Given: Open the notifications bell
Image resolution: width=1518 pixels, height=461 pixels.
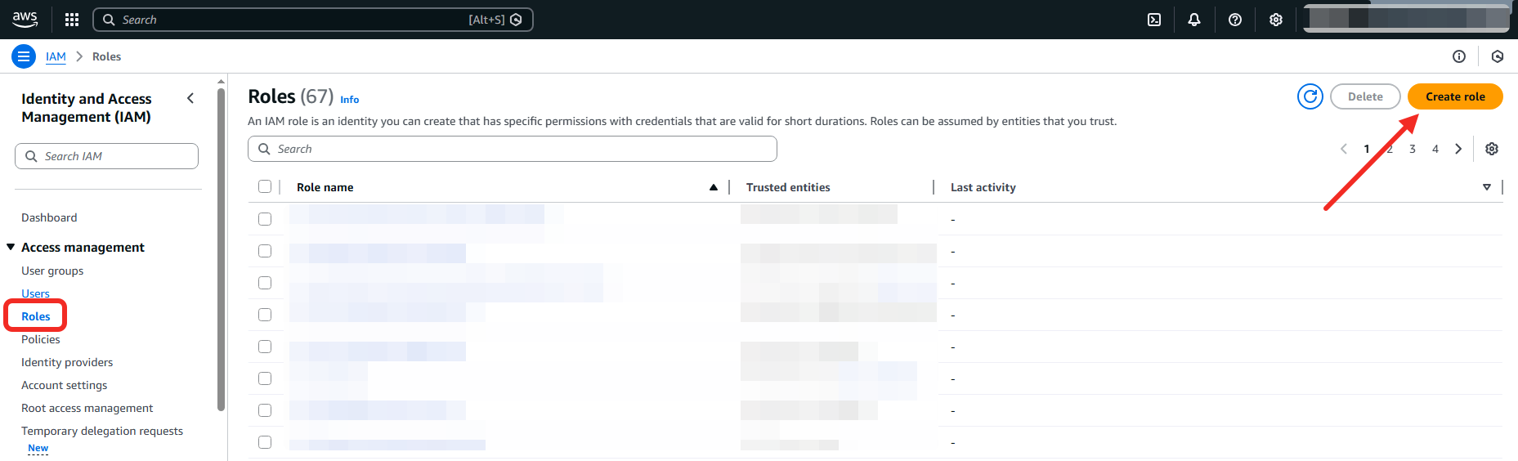Looking at the screenshot, I should tap(1194, 20).
